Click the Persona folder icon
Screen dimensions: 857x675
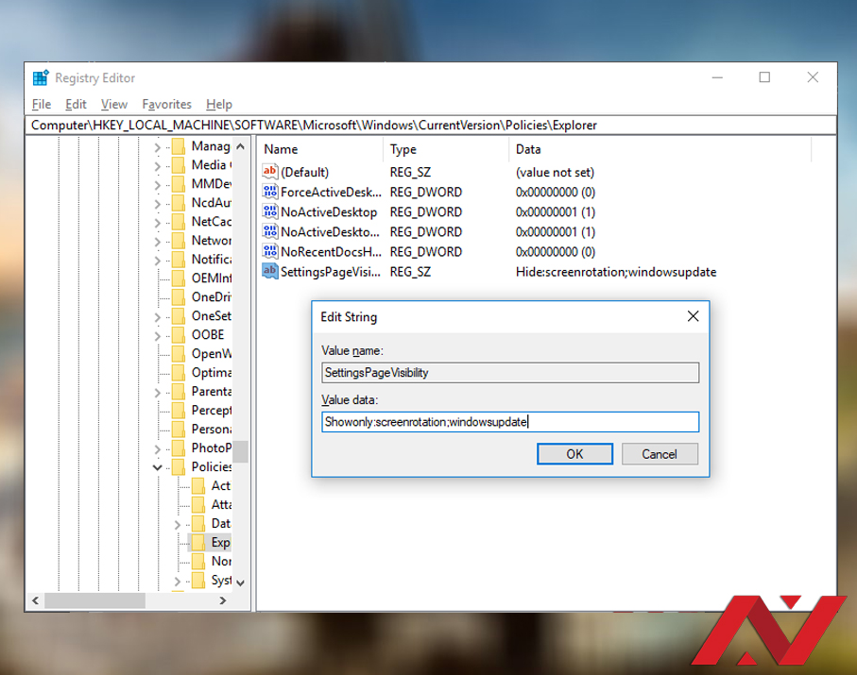pos(179,430)
